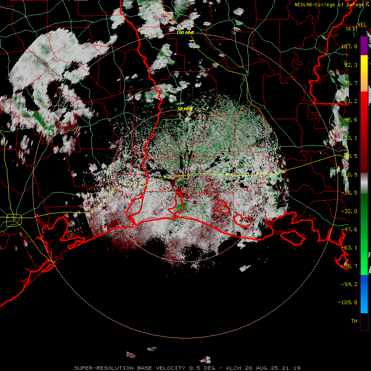Click the -0.9 velocity scale value

tap(351, 175)
